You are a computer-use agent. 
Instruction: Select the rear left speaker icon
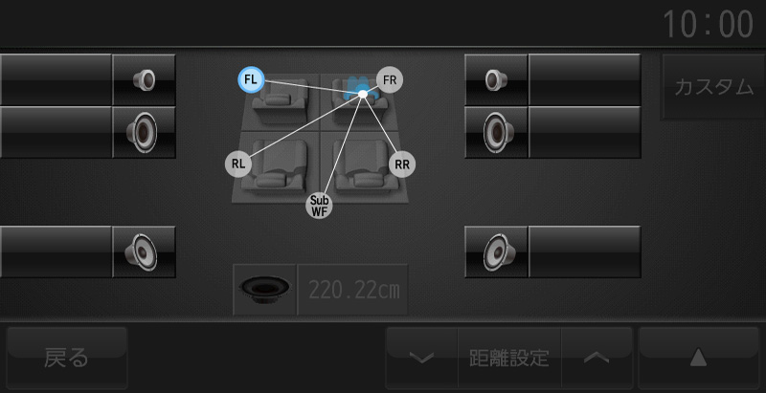click(x=145, y=251)
